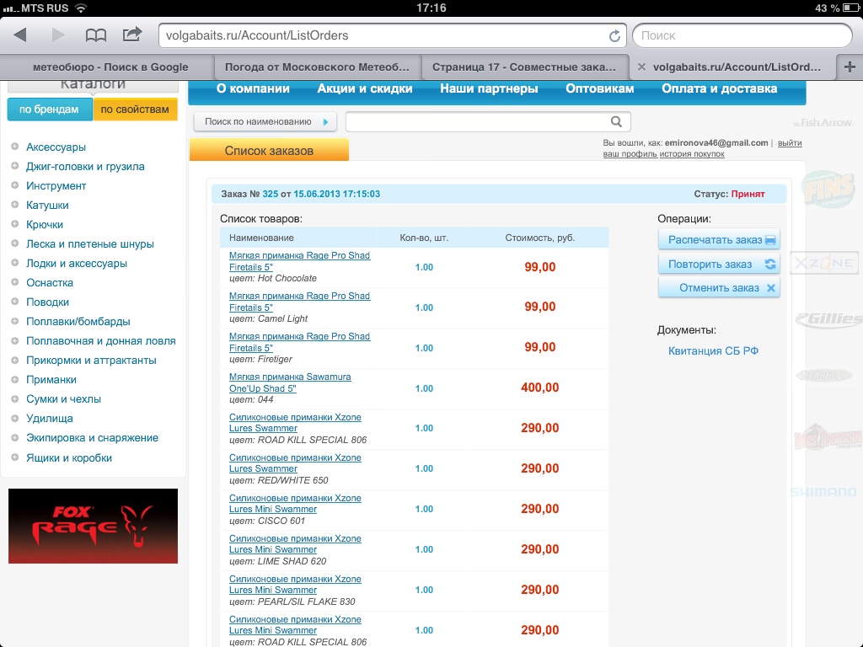Open the Safari bookmarks book icon
The height and width of the screenshot is (647, 863).
(96, 35)
